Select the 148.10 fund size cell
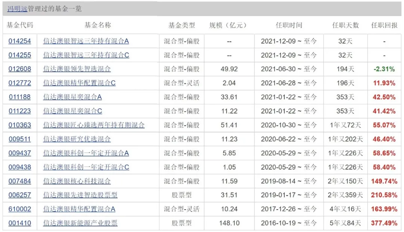Screen dimensions: 404x232 (x=229, y=223)
